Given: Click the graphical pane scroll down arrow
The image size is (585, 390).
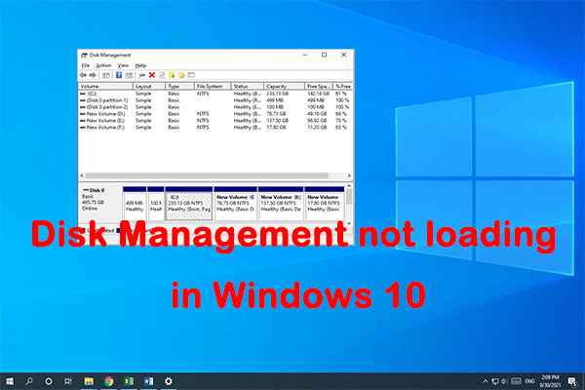Looking at the screenshot, I should [x=349, y=223].
